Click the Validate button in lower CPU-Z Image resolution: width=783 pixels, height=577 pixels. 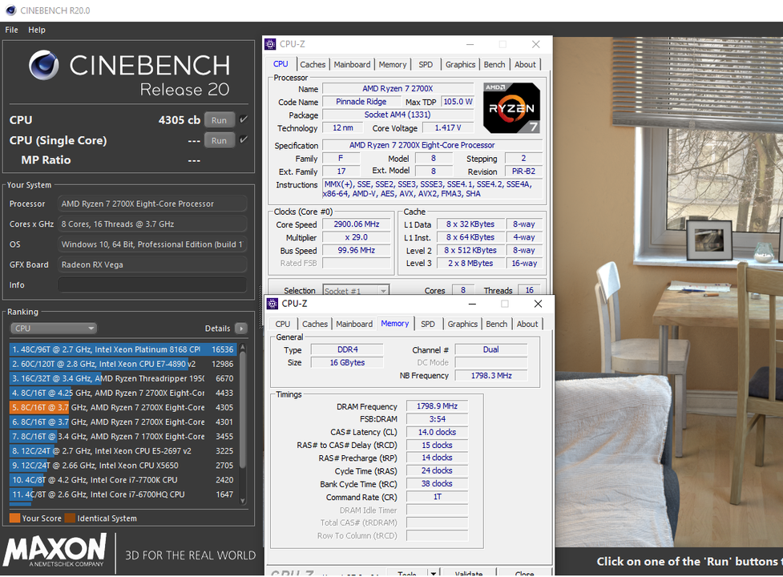(x=469, y=573)
